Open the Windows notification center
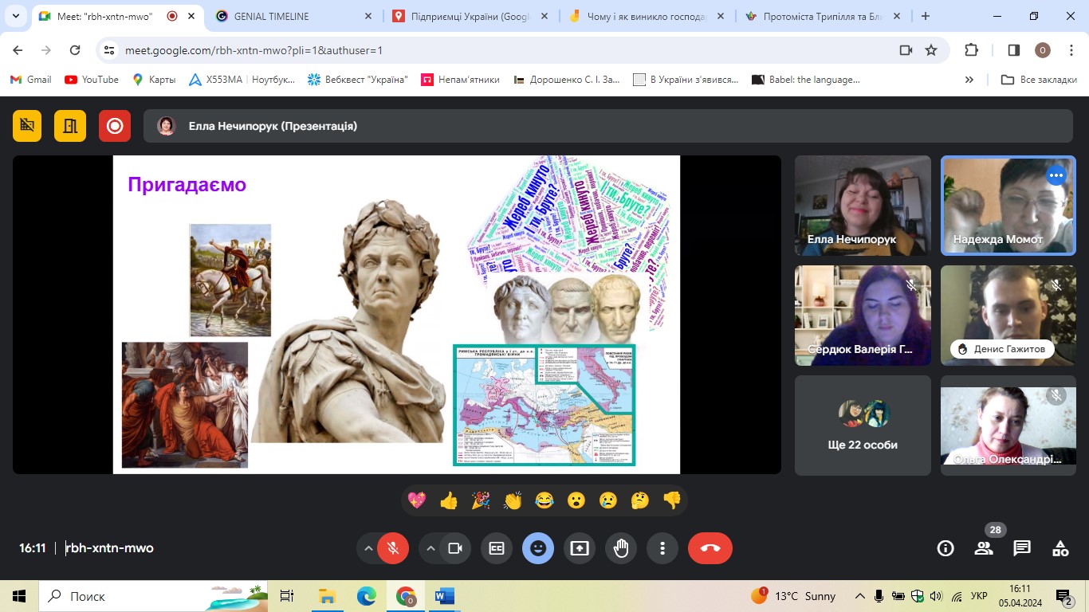The width and height of the screenshot is (1089, 612). (1064, 596)
